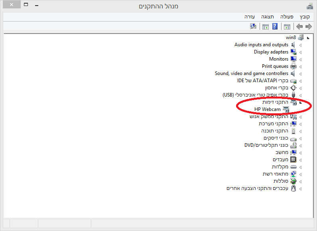Click the Display adapters icon
Image resolution: width=317 pixels, height=231 pixels.
293,52
